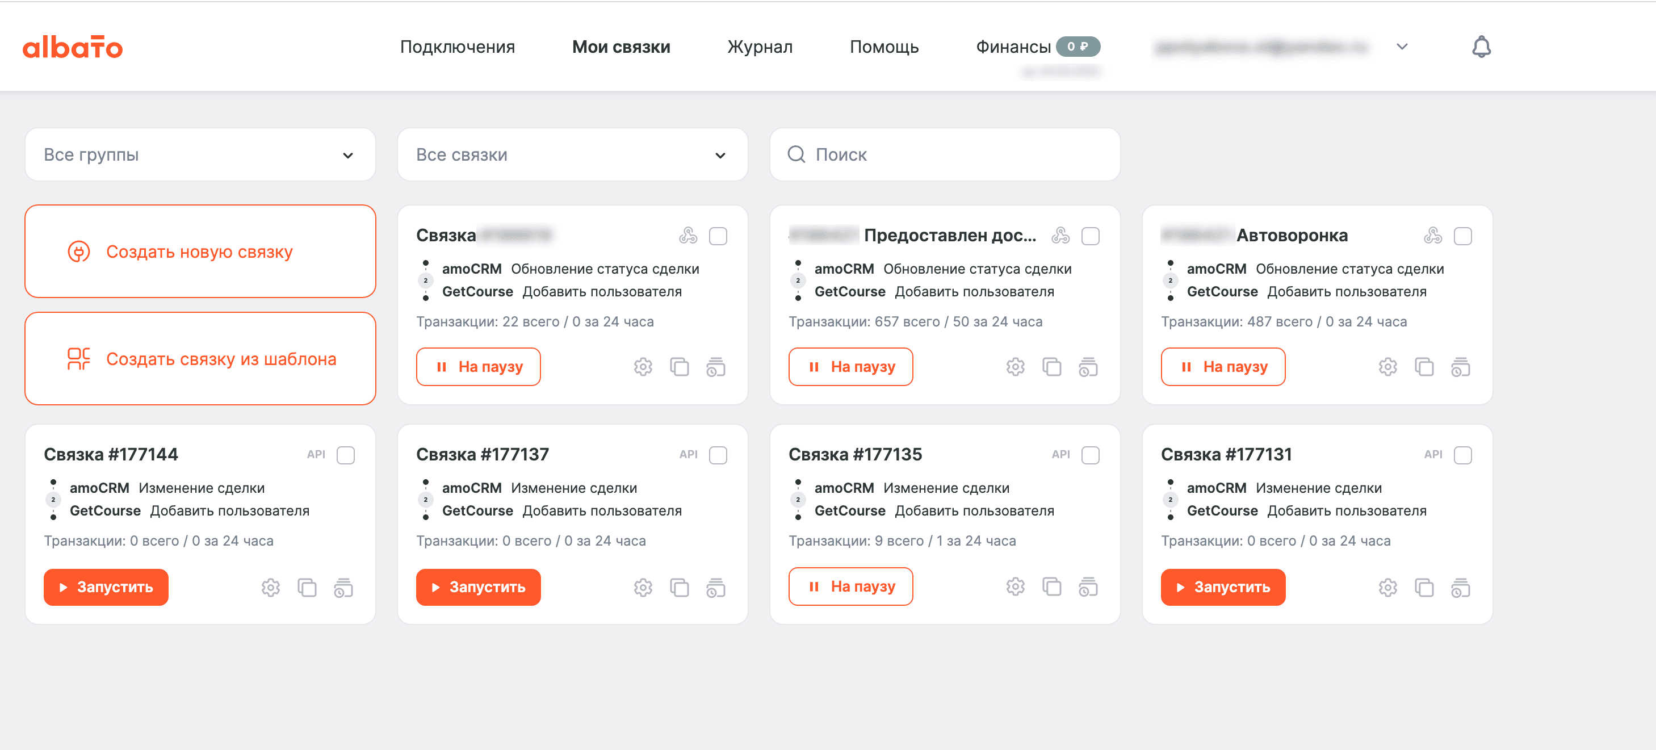Open settings gear for Автоворонка card

click(x=1387, y=367)
